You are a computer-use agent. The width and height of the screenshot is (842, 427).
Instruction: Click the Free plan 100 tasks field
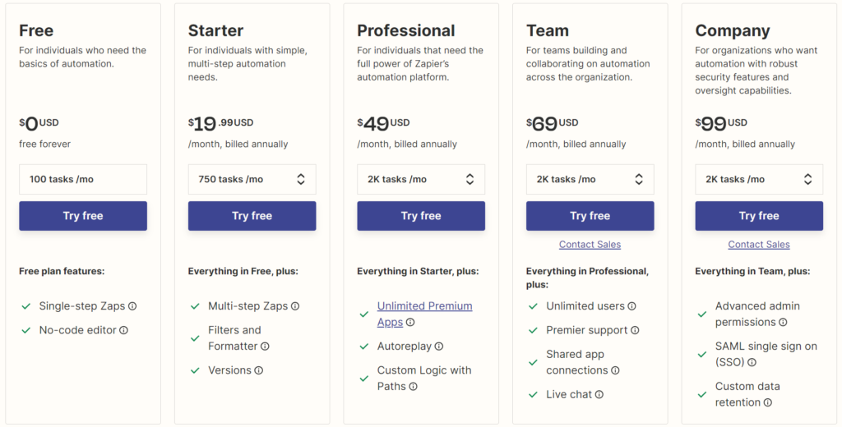point(83,179)
